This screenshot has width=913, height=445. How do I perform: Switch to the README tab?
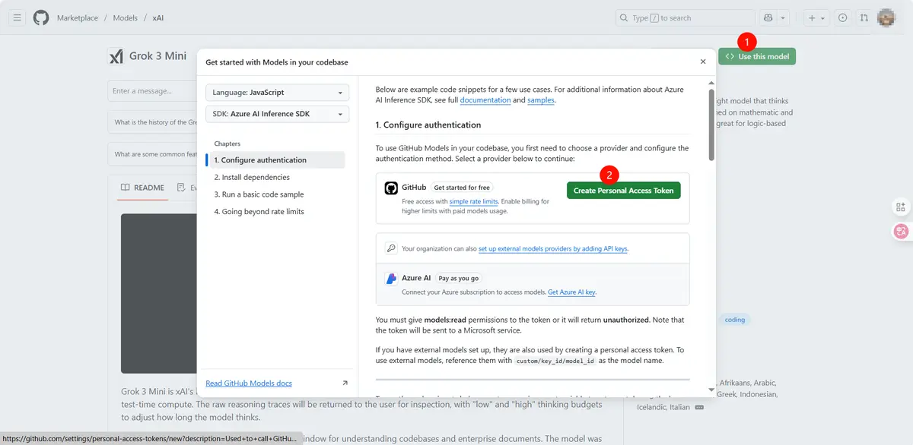(x=142, y=188)
